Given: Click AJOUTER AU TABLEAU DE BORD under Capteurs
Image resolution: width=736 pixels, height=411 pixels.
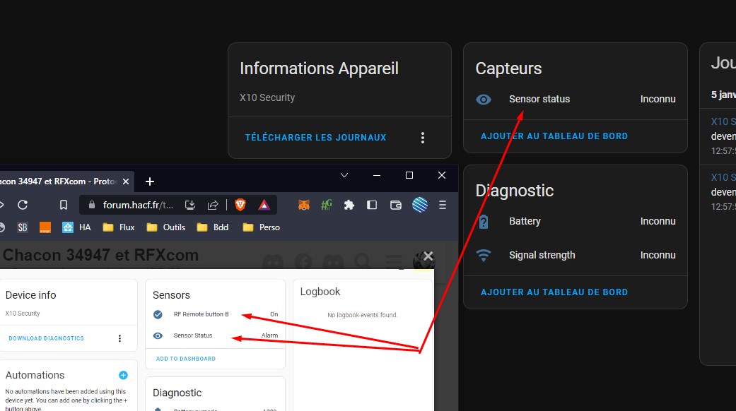Looking at the screenshot, I should pos(554,136).
